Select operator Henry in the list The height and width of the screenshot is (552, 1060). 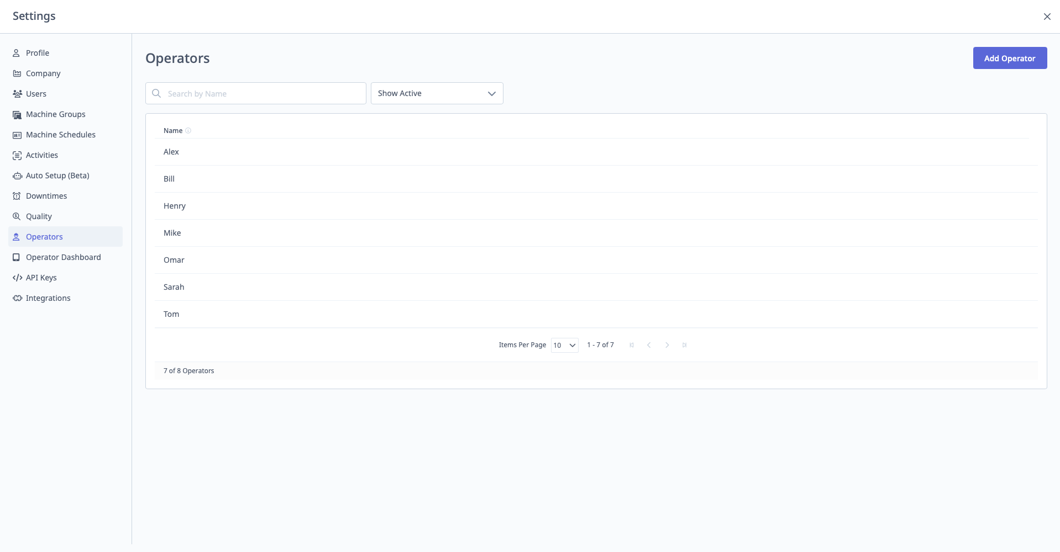click(x=175, y=206)
